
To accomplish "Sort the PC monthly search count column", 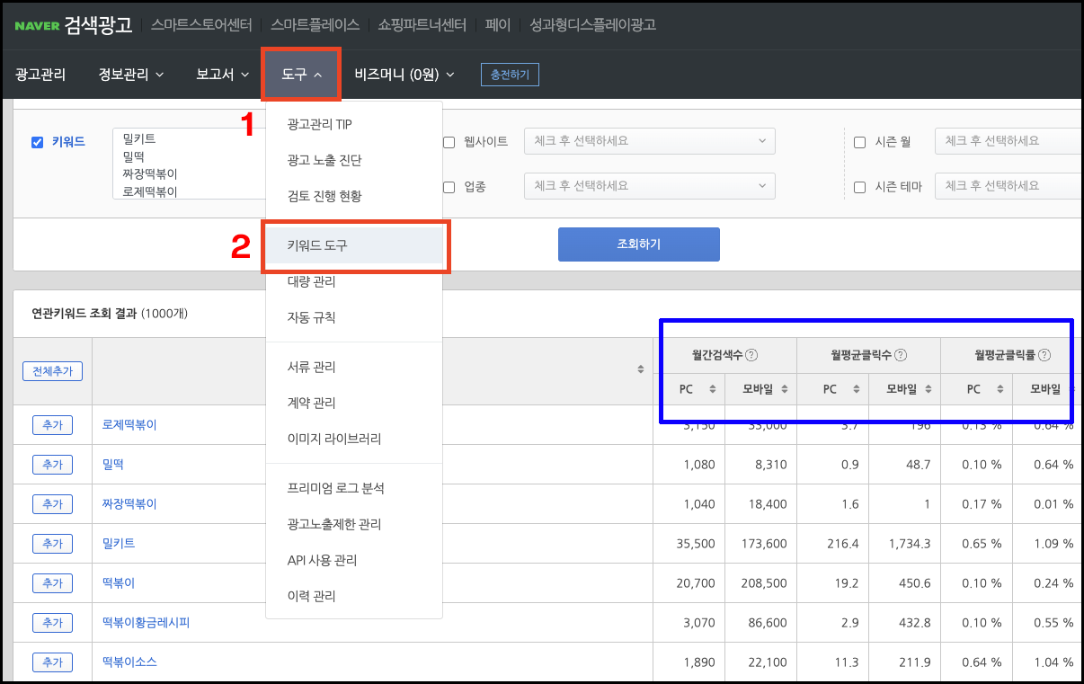I will 714,390.
